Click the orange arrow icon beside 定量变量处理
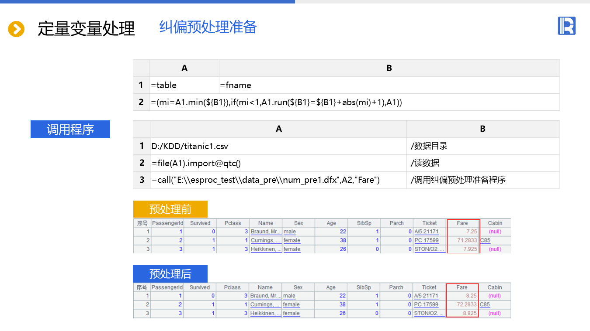The width and height of the screenshot is (590, 331). coord(16,29)
